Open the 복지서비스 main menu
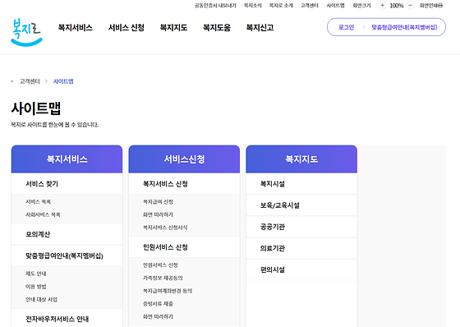The height and width of the screenshot is (327, 460). [x=76, y=28]
